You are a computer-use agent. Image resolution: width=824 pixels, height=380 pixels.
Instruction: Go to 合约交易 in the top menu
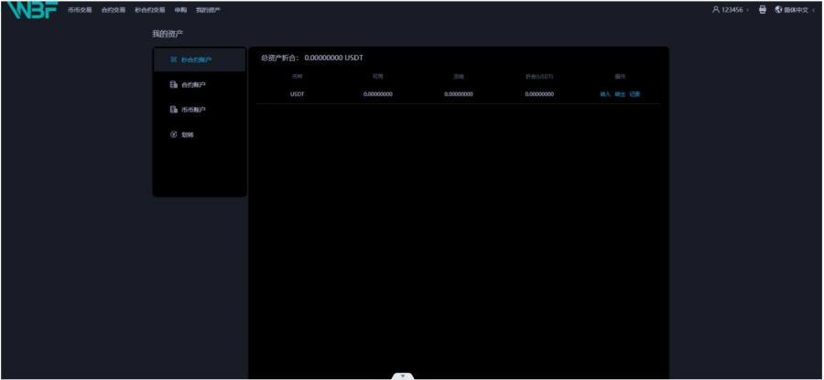pyautogui.click(x=114, y=10)
